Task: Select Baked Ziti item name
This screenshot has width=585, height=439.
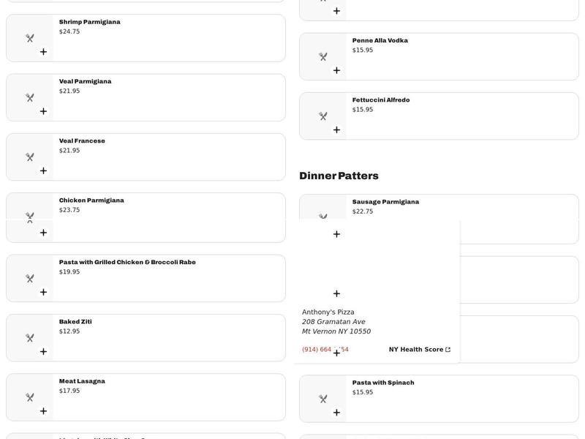Action: [75, 321]
